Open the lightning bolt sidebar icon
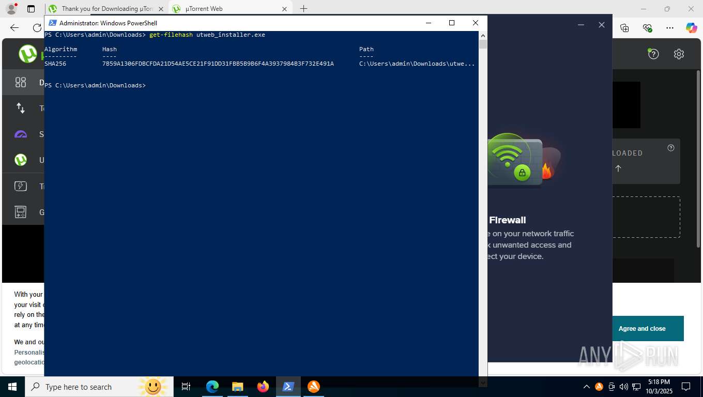Screen dimensions: 703x397 click(21, 186)
